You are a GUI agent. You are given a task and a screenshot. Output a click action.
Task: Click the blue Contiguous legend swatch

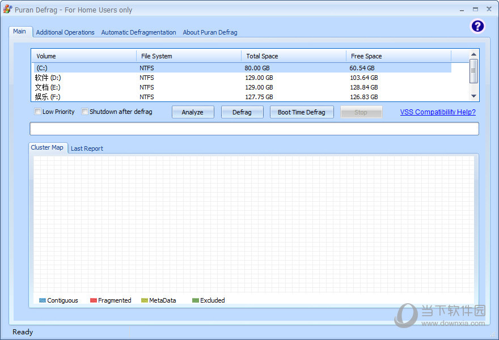(43, 300)
